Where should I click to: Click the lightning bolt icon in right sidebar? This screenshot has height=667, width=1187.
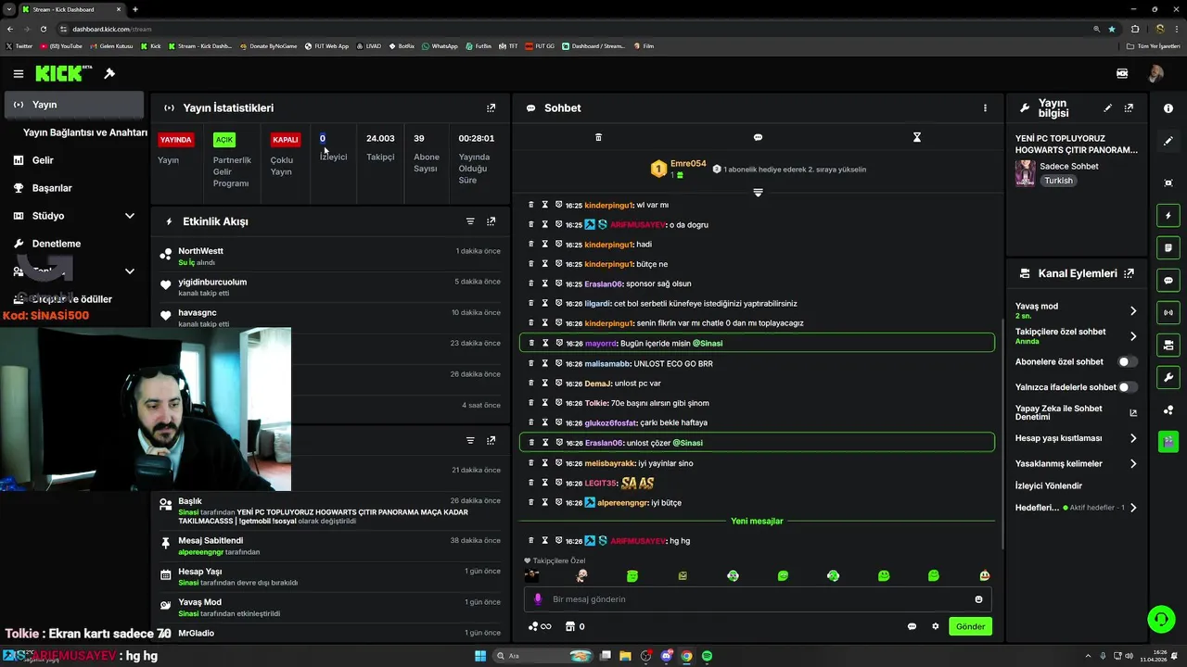click(x=1168, y=215)
